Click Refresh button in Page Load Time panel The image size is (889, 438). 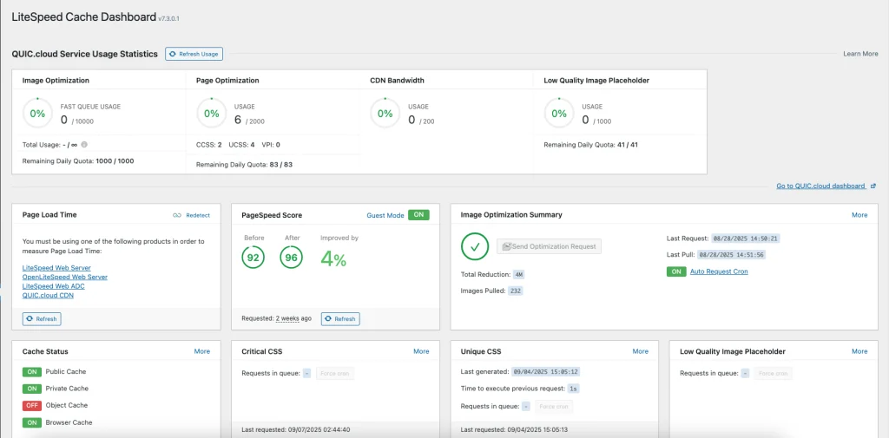click(x=42, y=319)
